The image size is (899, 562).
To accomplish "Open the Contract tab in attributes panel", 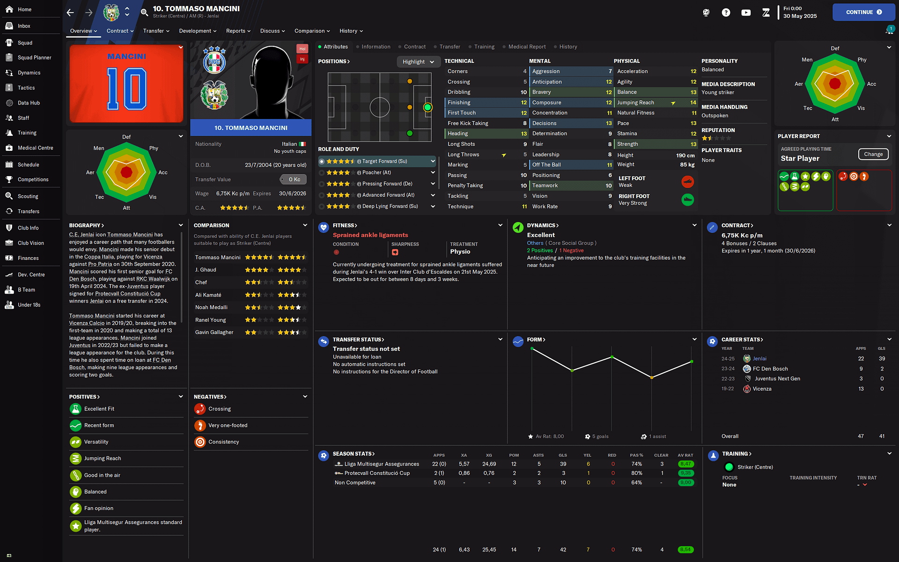I will (414, 47).
